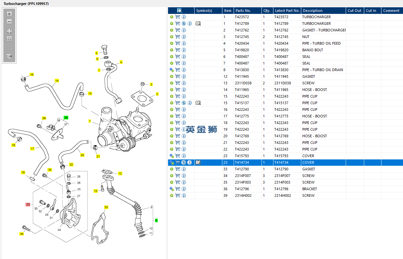Image resolution: width=403 pixels, height=259 pixels.
Task: Click the magnifier search icon in table header
Action: click(180, 11)
